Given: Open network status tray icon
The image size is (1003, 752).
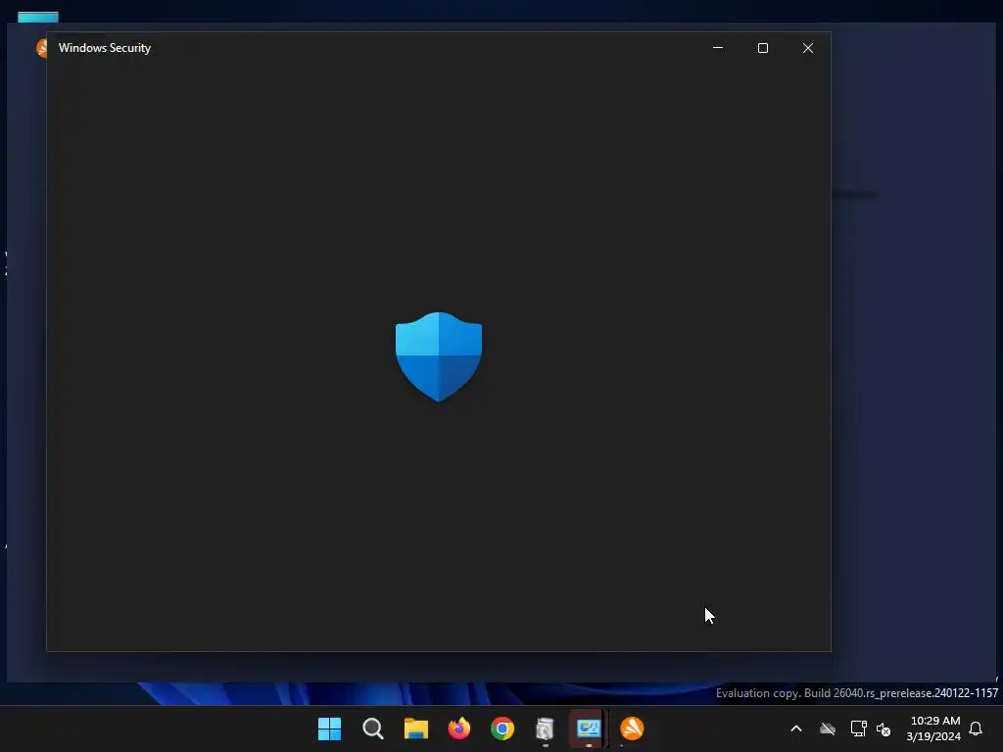Looking at the screenshot, I should tap(858, 728).
